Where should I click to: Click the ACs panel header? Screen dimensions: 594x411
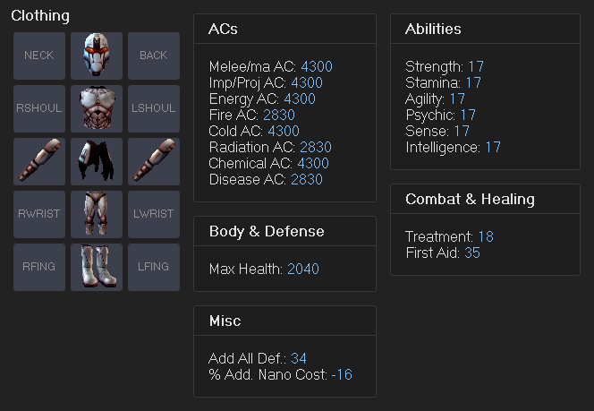(284, 29)
